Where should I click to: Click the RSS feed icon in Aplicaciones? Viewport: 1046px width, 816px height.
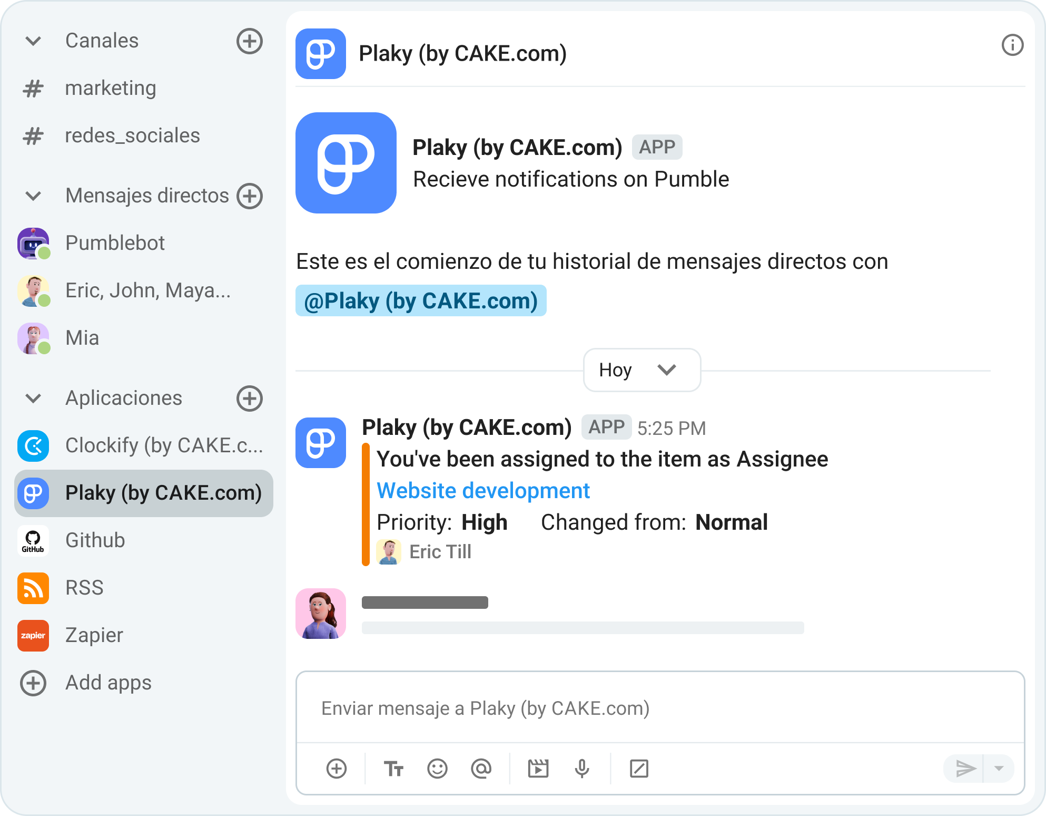tap(33, 588)
